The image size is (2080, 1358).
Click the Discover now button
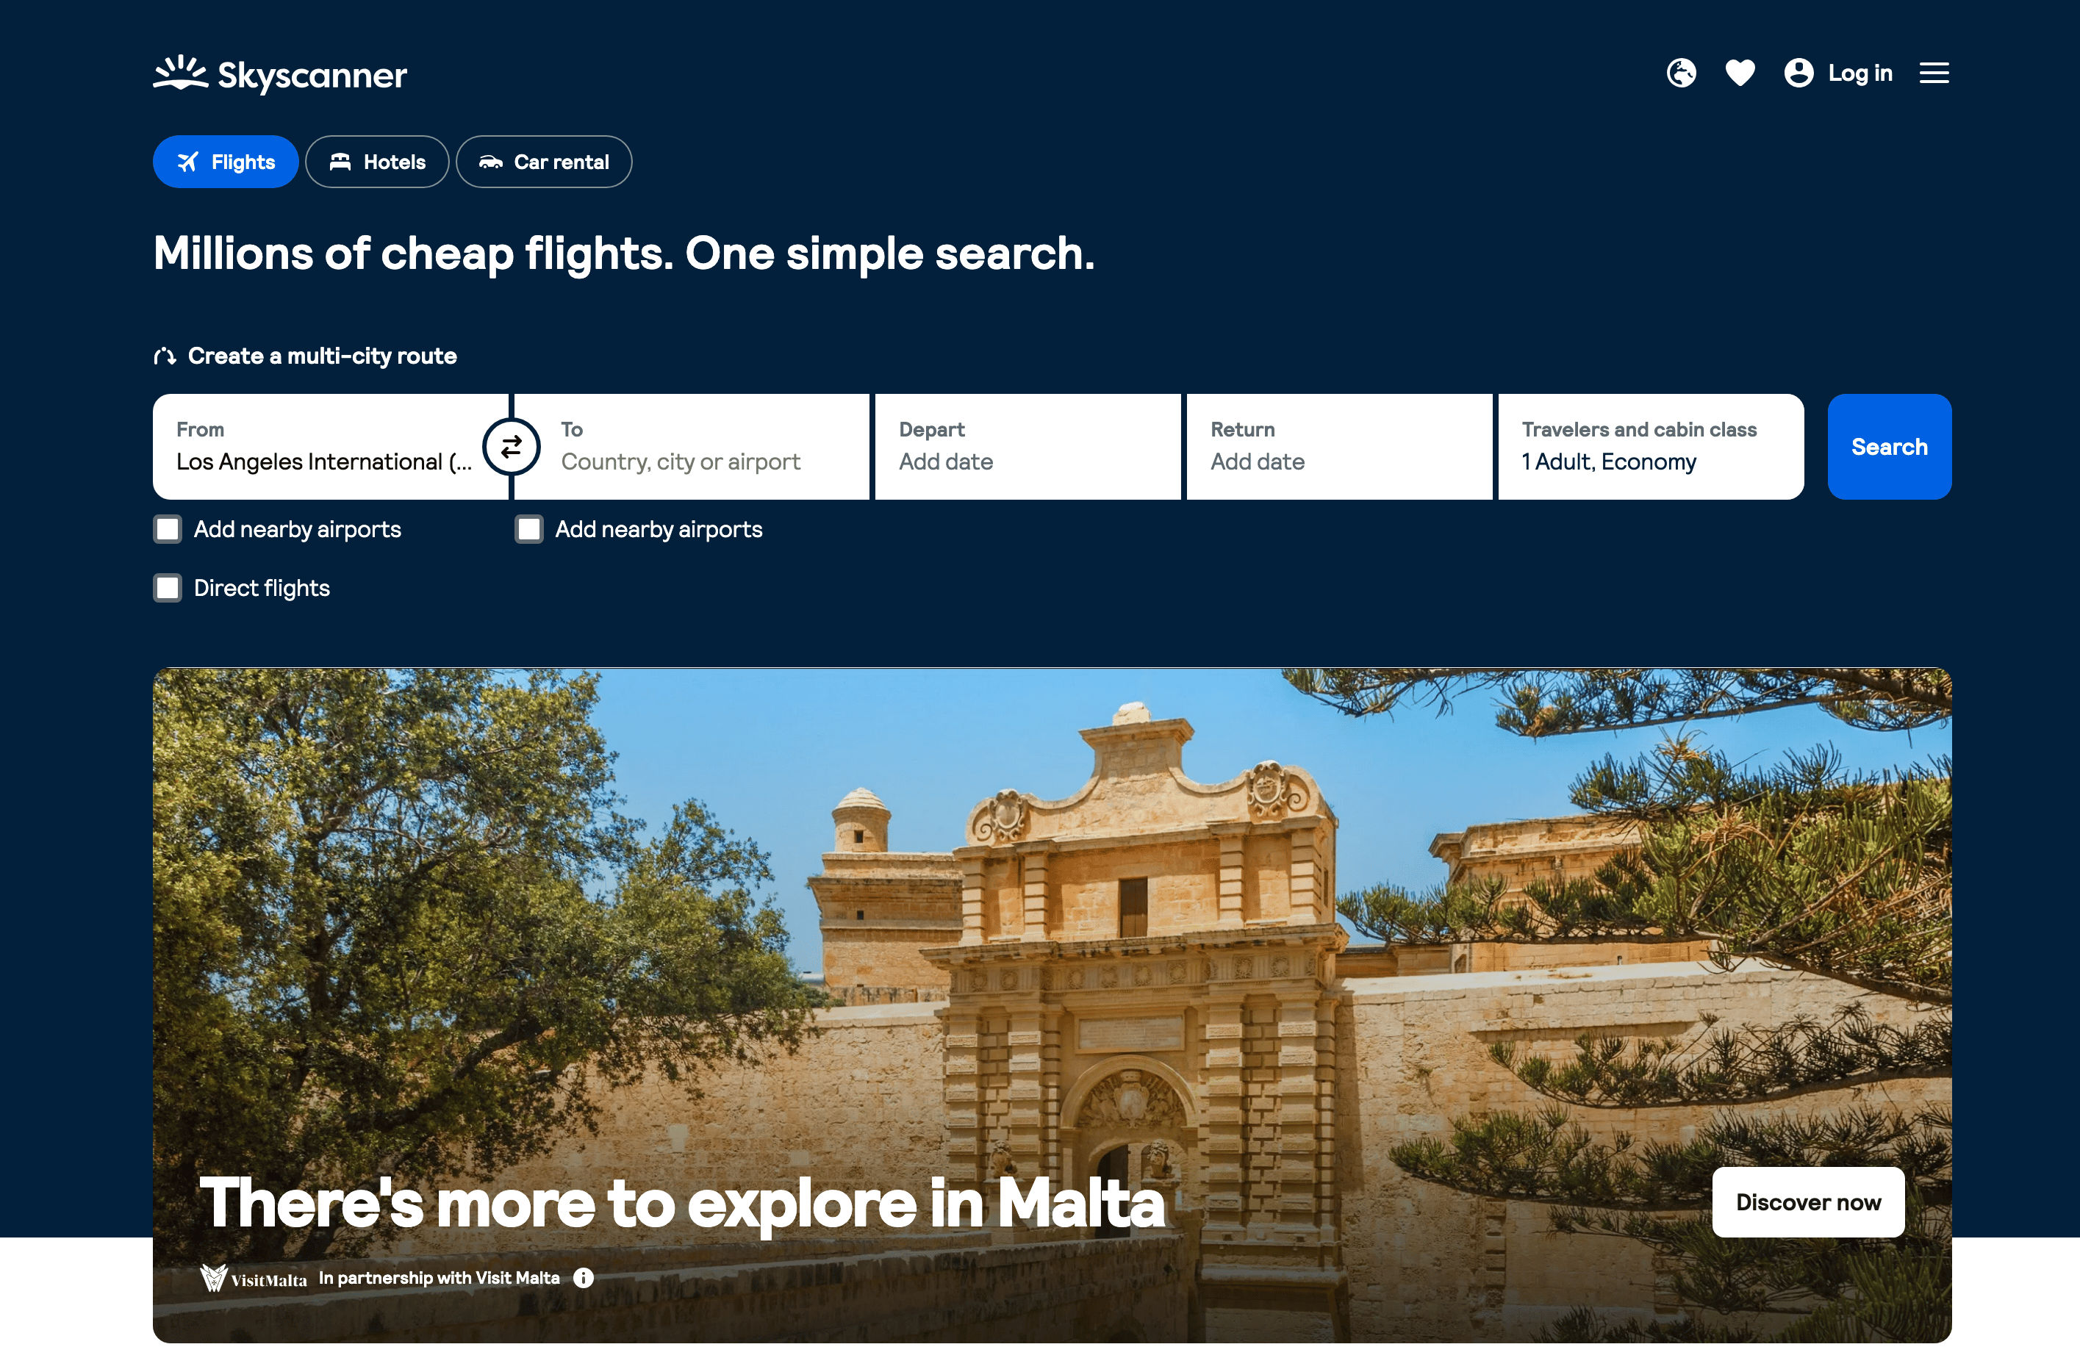coord(1807,1202)
